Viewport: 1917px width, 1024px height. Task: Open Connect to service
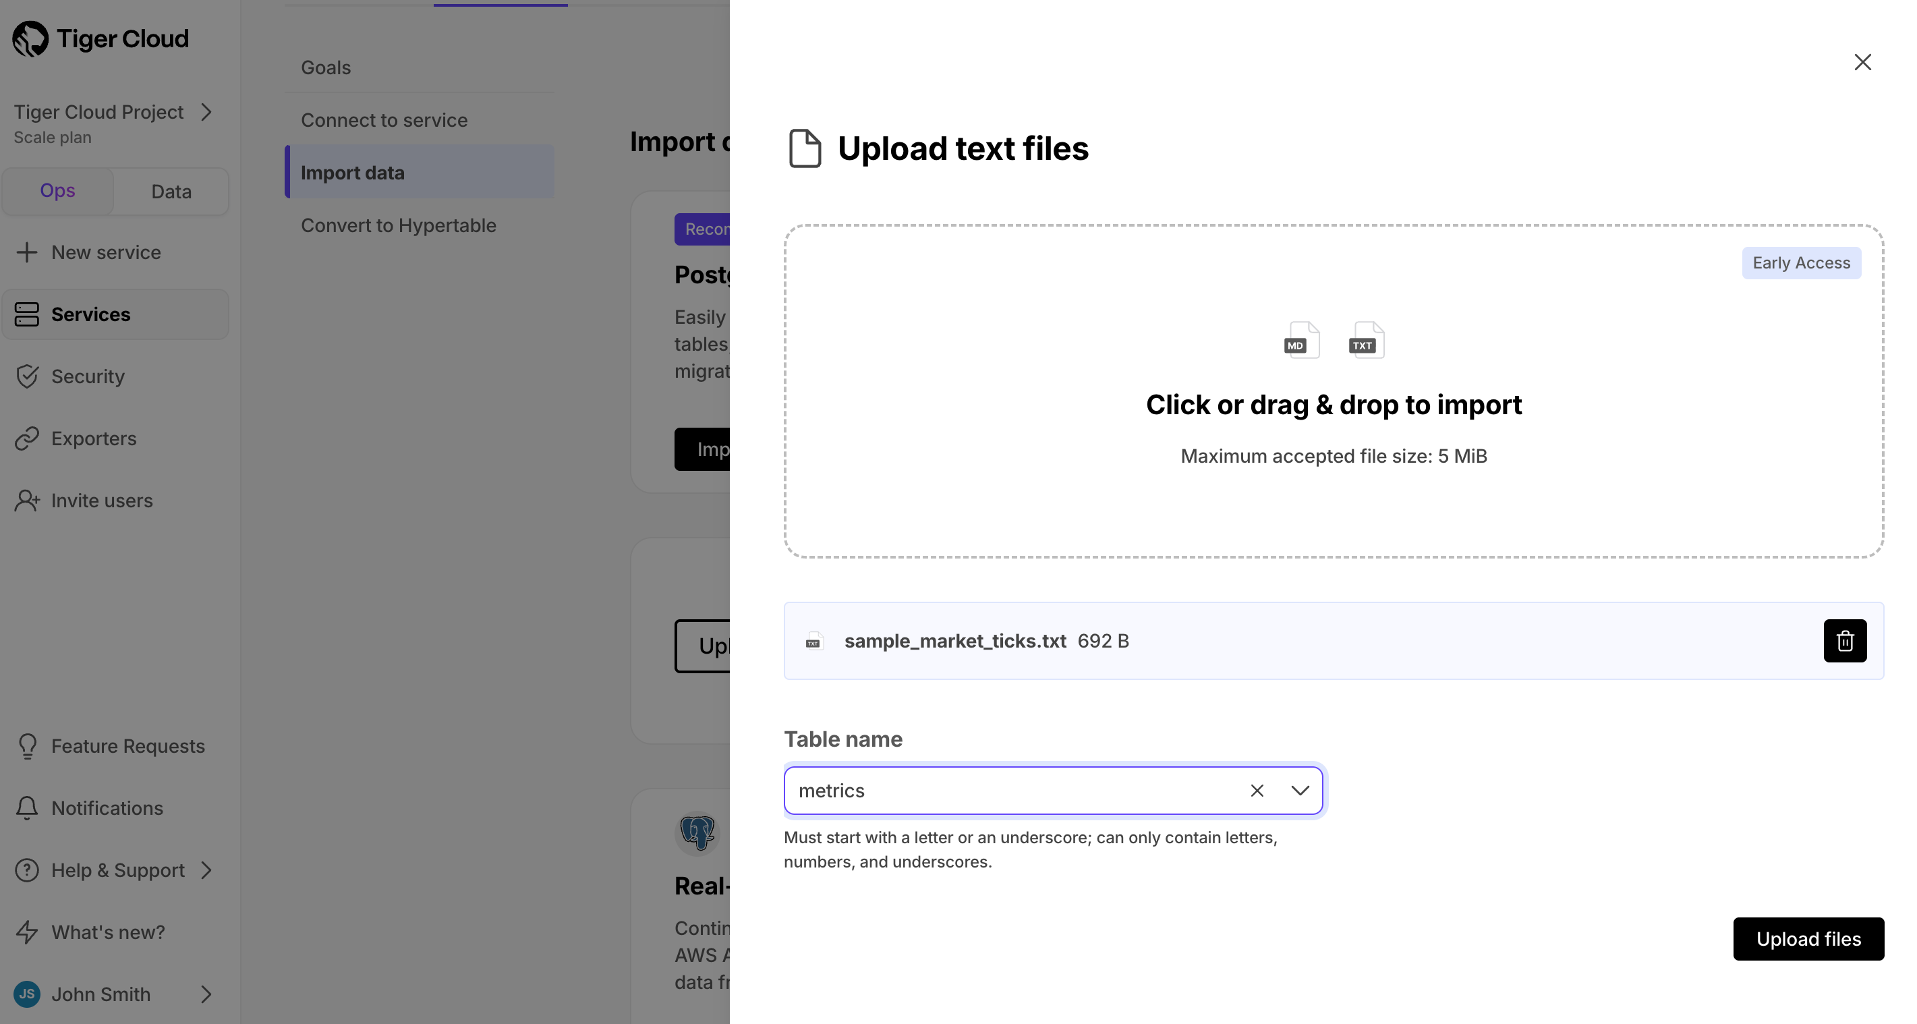[384, 119]
